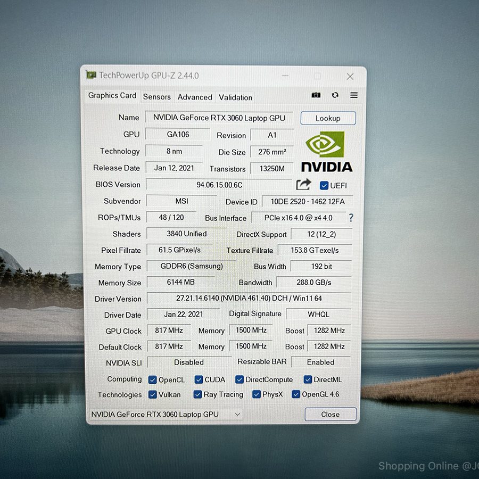Click the Default Clock row Memory field
The height and width of the screenshot is (479, 479).
click(251, 346)
